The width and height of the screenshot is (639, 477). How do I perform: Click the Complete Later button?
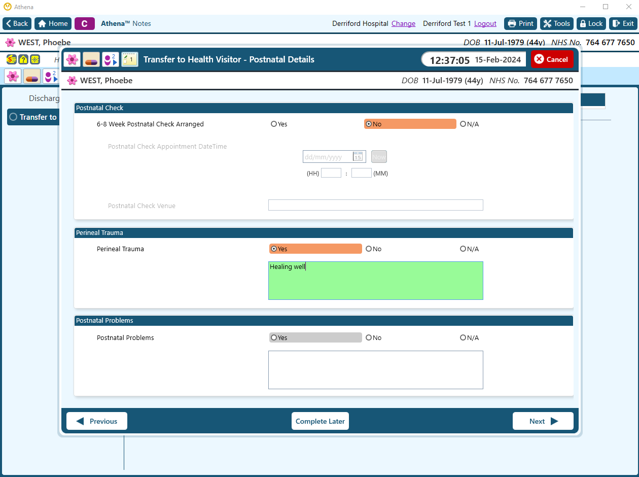(320, 421)
